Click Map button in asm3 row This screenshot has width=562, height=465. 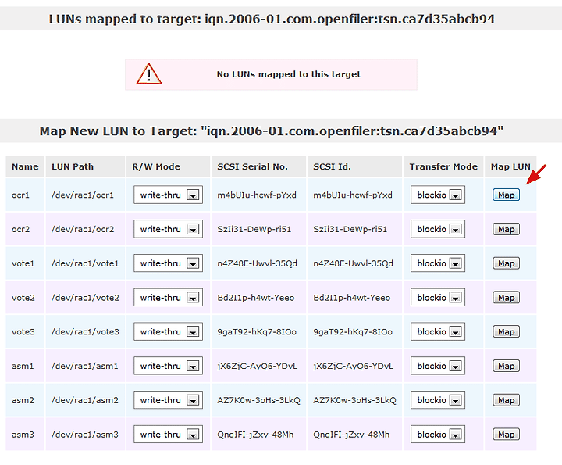pos(506,435)
